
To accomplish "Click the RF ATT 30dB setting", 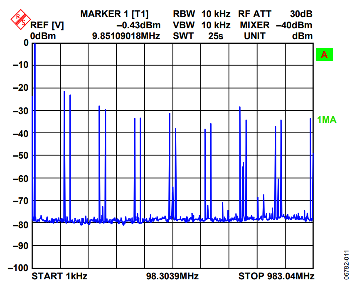I will pyautogui.click(x=275, y=14).
